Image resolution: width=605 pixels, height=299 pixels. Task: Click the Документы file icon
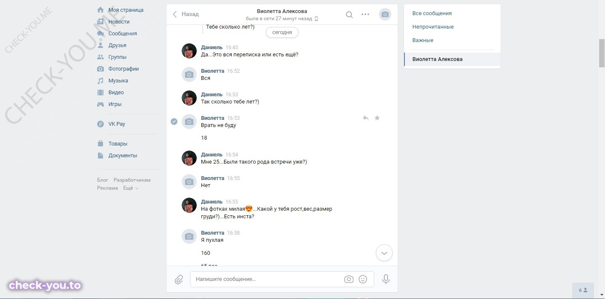tap(100, 155)
